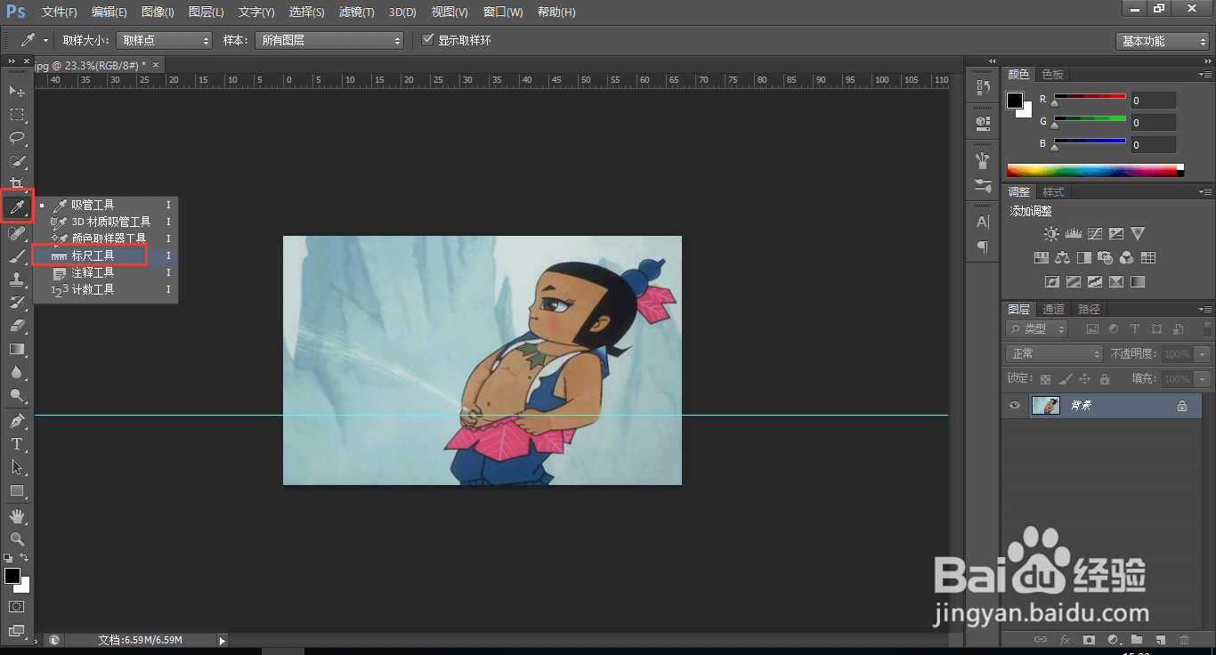Open the 样本 所有图层 dropdown
1216x655 pixels.
click(x=329, y=41)
